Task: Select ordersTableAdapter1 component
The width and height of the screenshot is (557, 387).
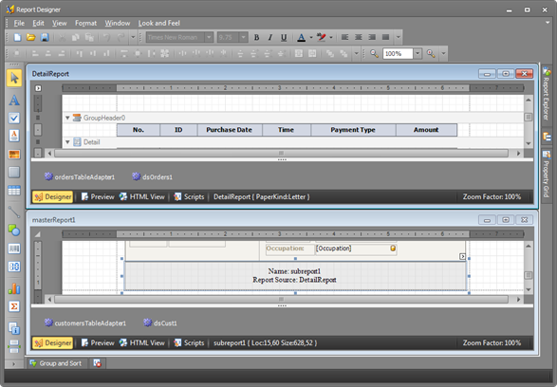Action: point(80,176)
